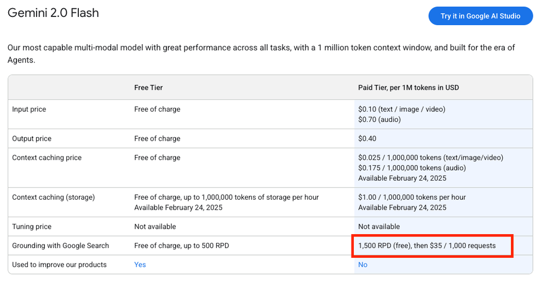Image resolution: width=547 pixels, height=284 pixels.
Task: Select the $0.70 (audio) price
Action: pyautogui.click(x=379, y=119)
